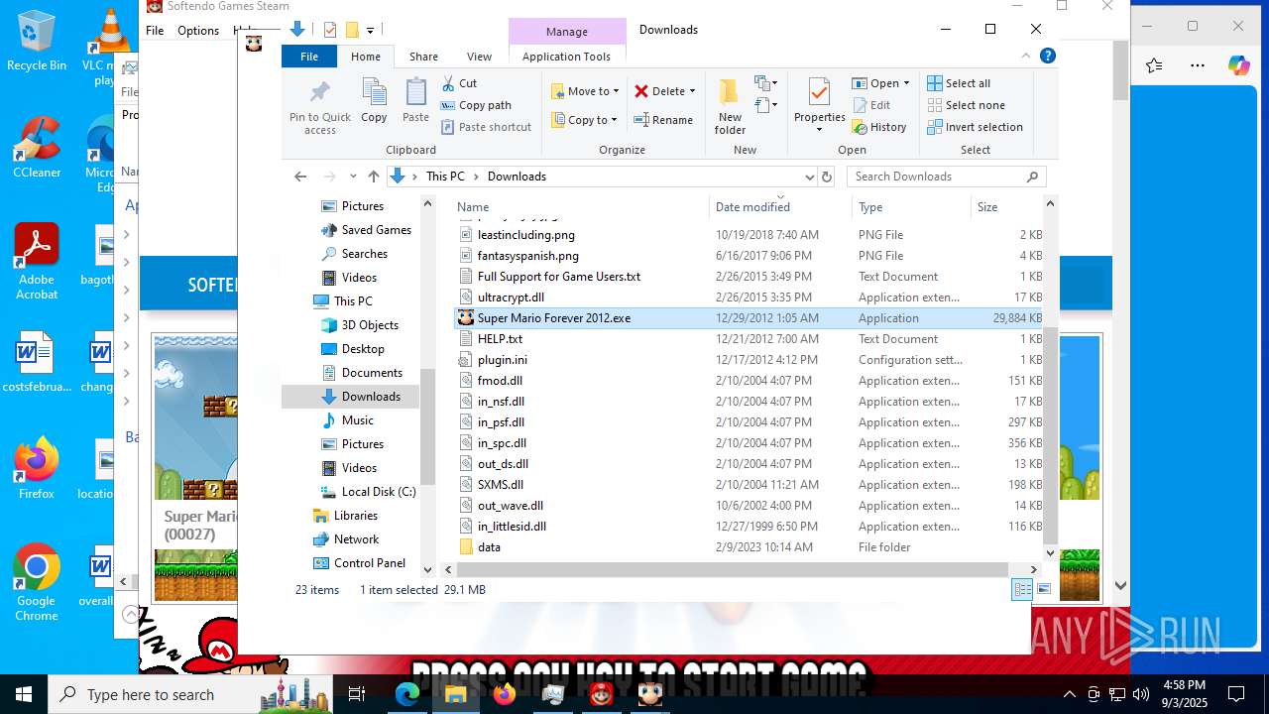Click Paste shortcut command
This screenshot has height=714, width=1269.
(x=486, y=127)
